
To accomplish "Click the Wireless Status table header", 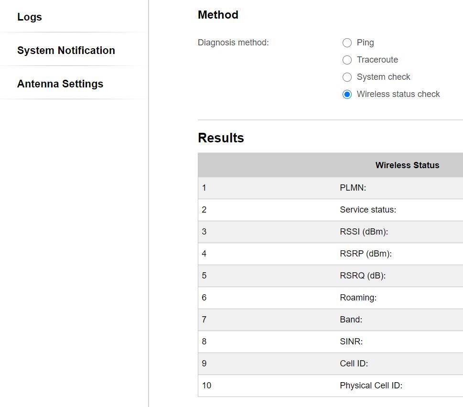I will point(407,165).
